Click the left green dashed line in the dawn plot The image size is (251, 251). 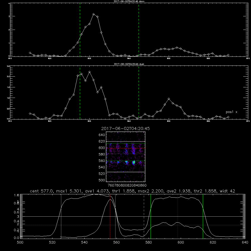(x=80, y=30)
